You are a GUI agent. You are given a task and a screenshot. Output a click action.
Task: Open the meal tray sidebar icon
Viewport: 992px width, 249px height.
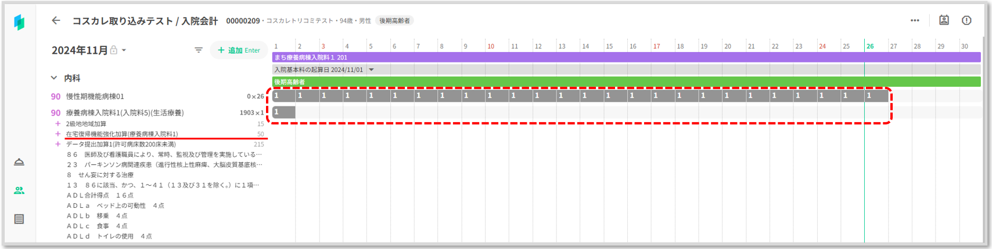19,162
